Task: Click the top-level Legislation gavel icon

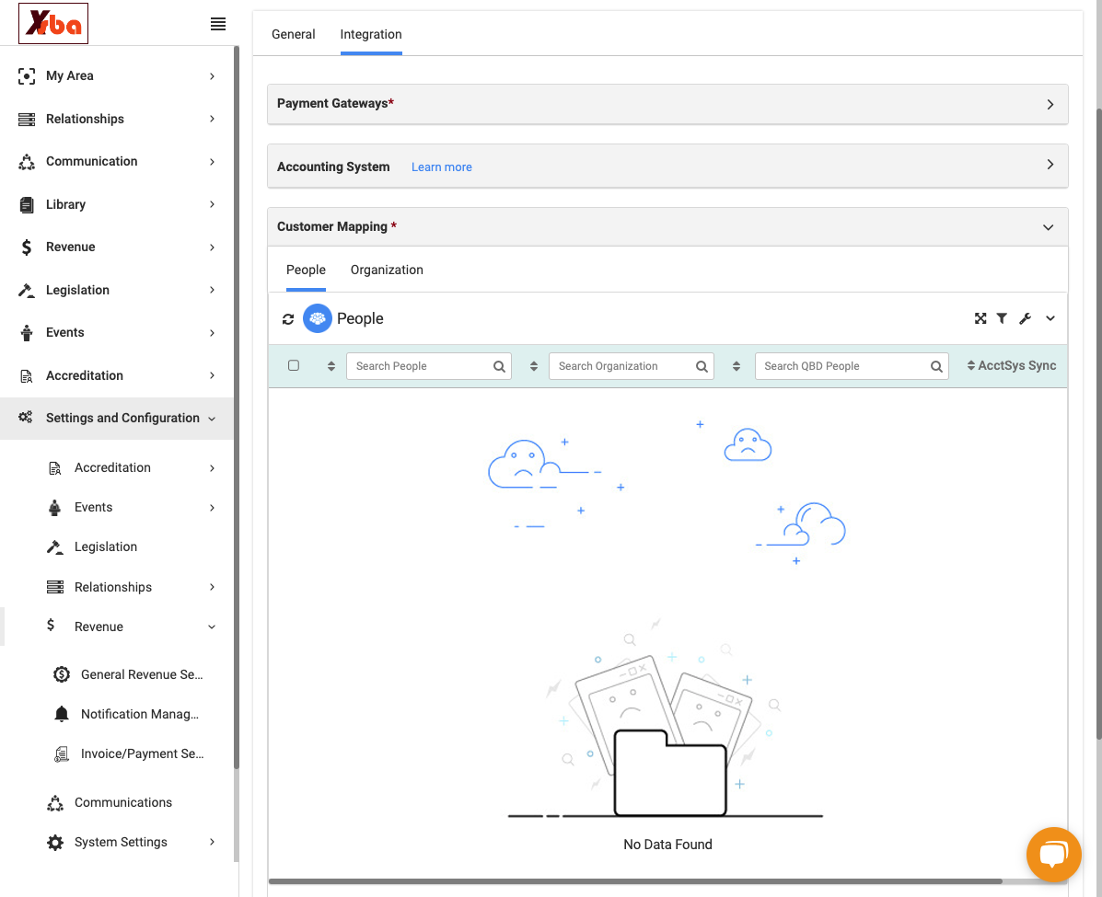Action: tap(27, 290)
